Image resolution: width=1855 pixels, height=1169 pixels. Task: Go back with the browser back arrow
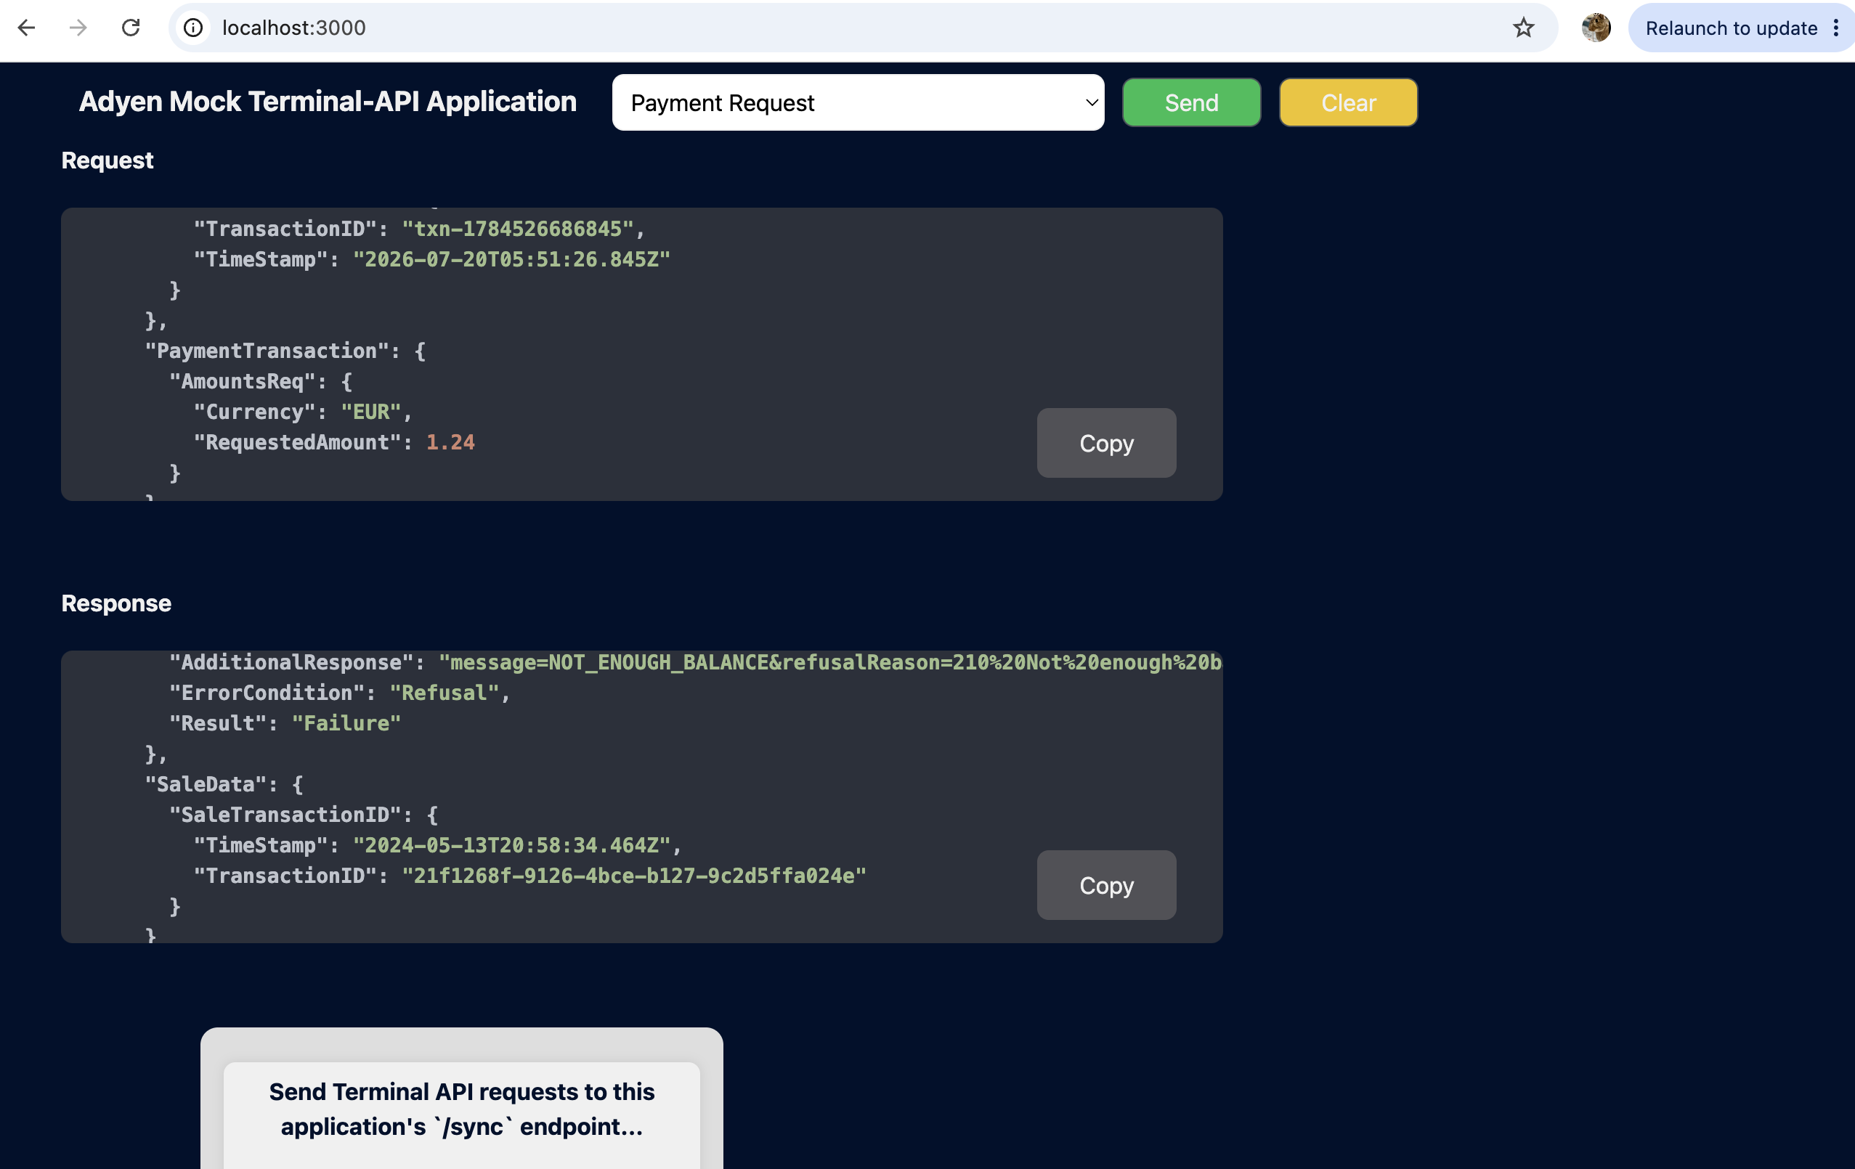[26, 28]
